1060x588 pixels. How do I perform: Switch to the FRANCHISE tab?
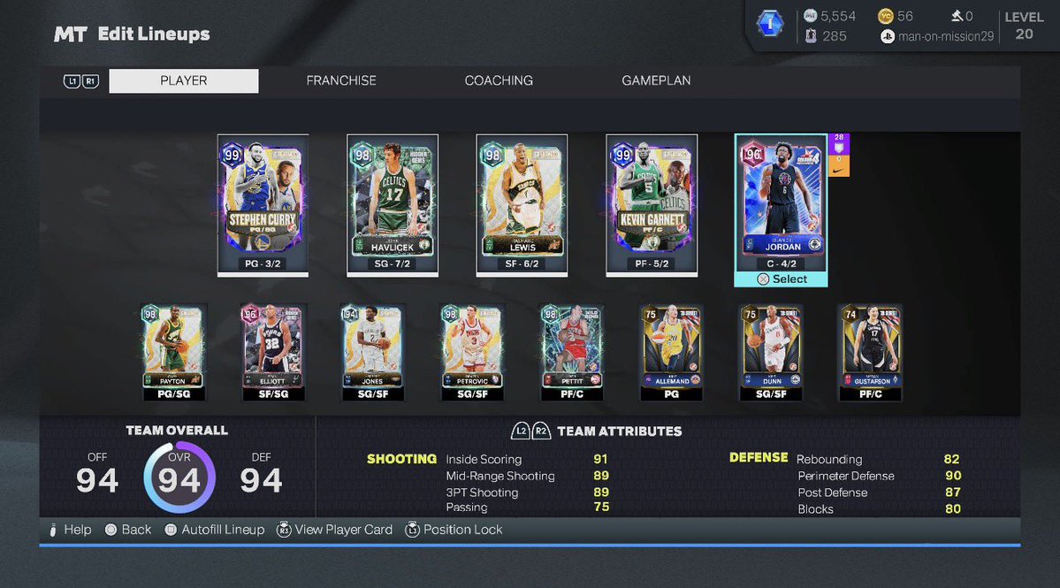[341, 80]
